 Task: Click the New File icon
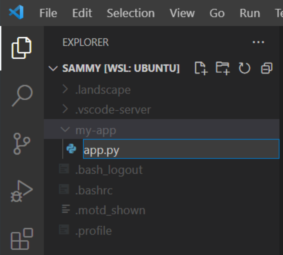pyautogui.click(x=201, y=68)
